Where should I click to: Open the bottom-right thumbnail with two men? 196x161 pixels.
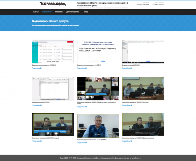[x=143, y=124]
